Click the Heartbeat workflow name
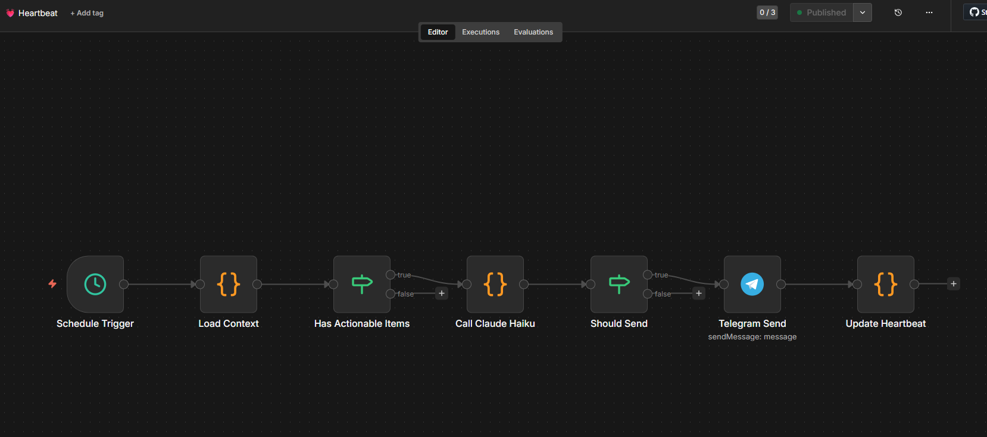 38,13
